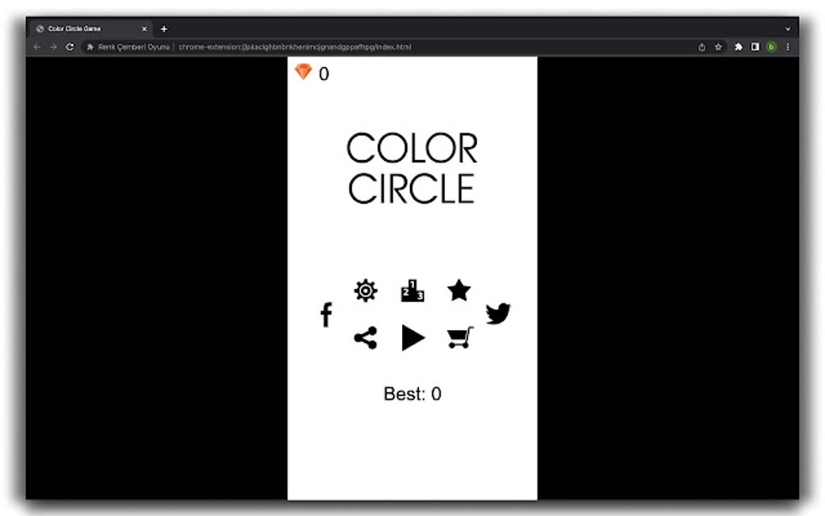
Task: Open the browser extensions puzzle icon
Action: coord(738,47)
